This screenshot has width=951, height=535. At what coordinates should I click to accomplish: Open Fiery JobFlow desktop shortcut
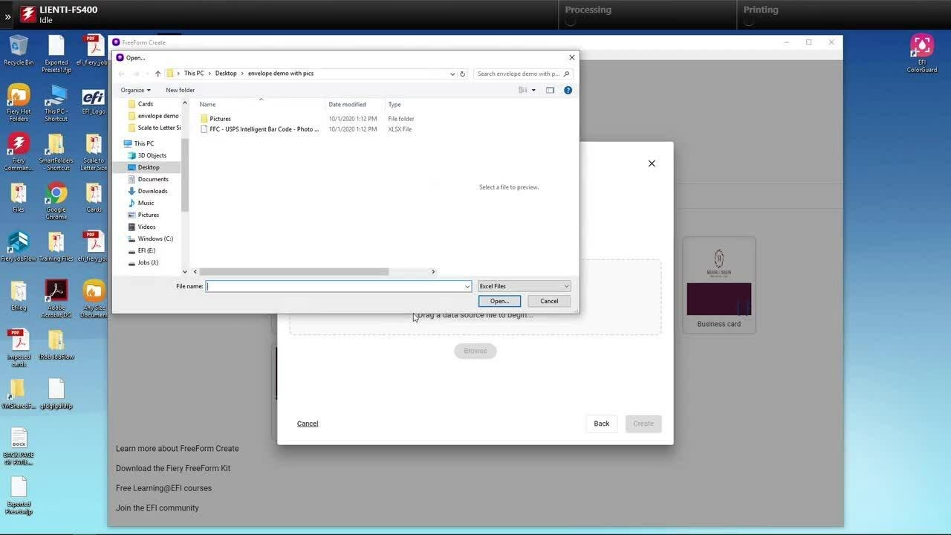(x=19, y=247)
